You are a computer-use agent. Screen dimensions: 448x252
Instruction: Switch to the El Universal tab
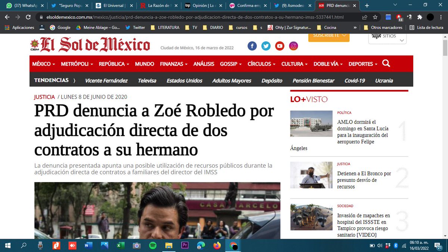[x=114, y=6]
